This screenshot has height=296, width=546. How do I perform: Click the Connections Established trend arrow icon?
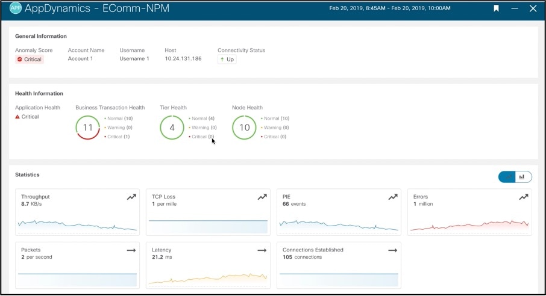tap(393, 250)
